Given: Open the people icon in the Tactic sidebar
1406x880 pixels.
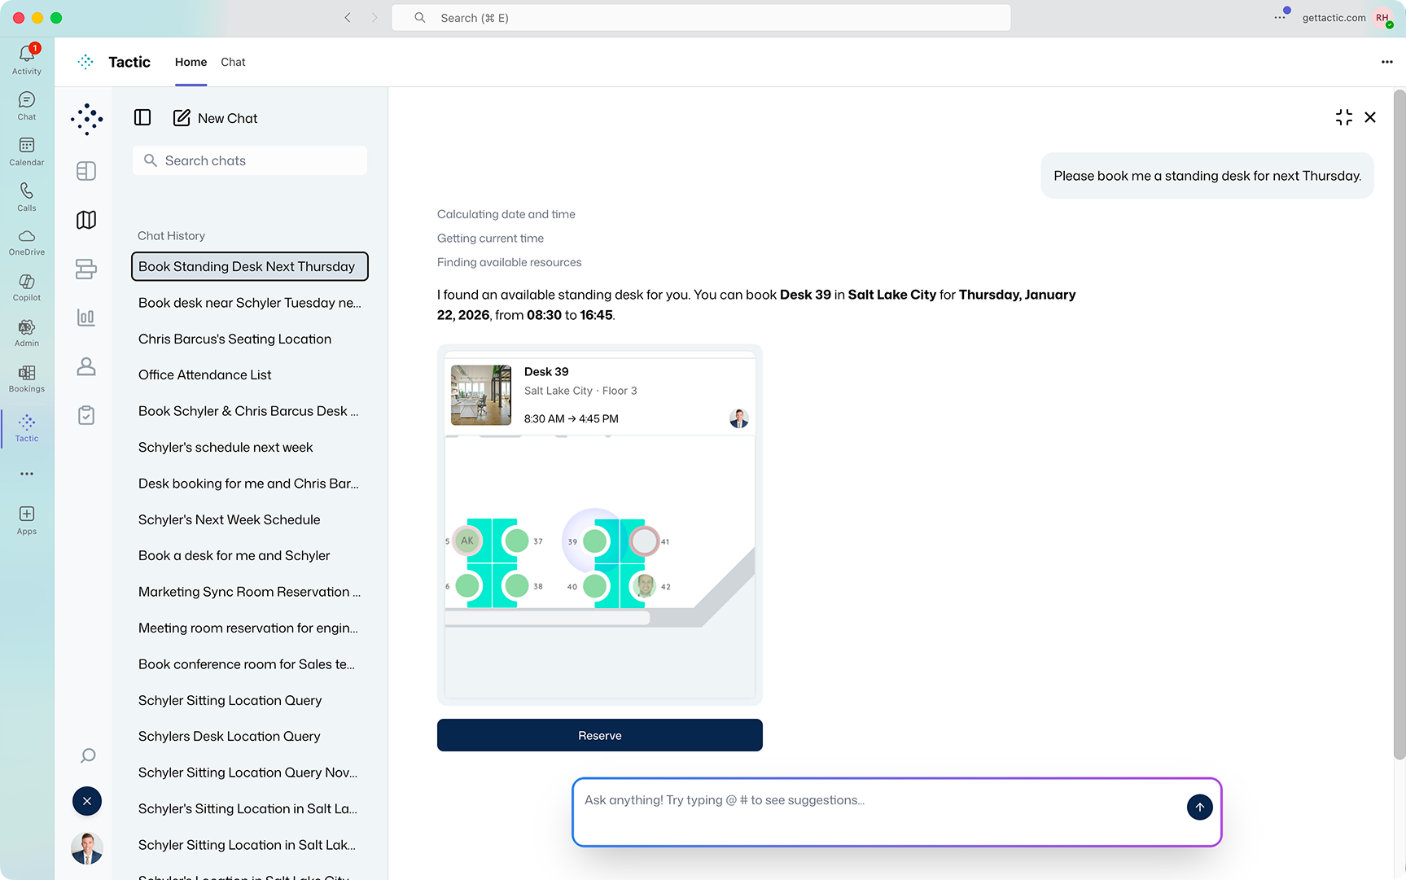Looking at the screenshot, I should (86, 366).
